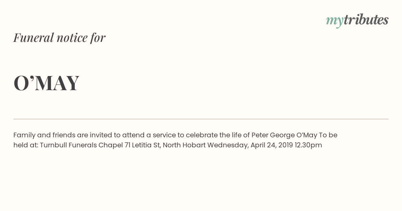Click the word "service" in the notice

click(164, 135)
